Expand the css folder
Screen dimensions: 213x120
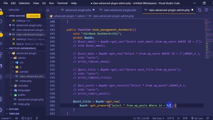[x=13, y=62]
